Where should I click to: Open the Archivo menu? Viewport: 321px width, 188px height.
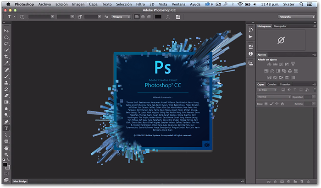[44, 4]
